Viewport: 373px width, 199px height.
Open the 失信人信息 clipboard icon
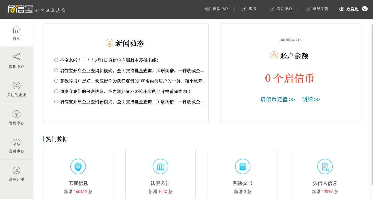click(325, 166)
